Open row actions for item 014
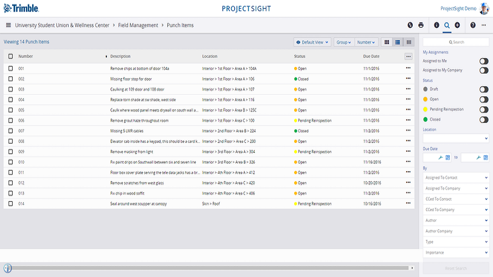The width and height of the screenshot is (493, 277). point(408,203)
